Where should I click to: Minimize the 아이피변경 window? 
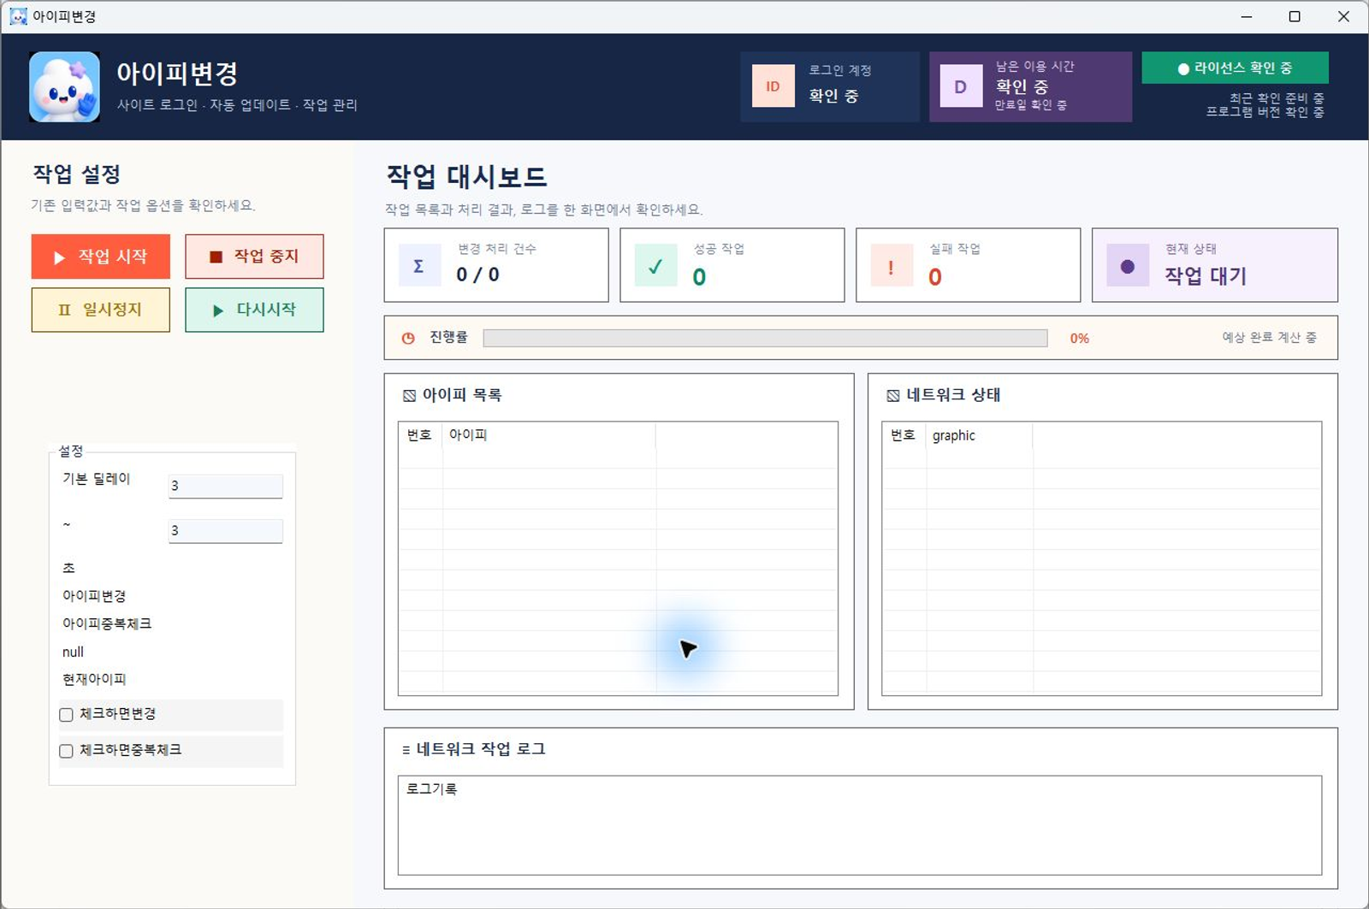[1247, 16]
